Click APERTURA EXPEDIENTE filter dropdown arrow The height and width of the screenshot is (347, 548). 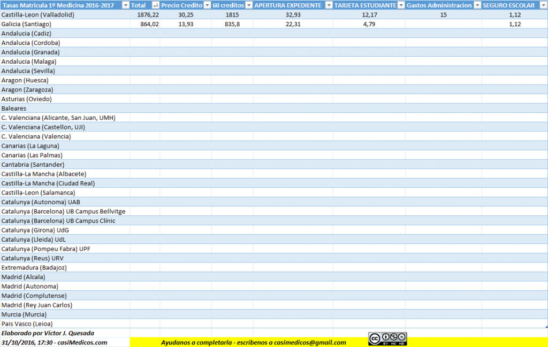click(329, 5)
